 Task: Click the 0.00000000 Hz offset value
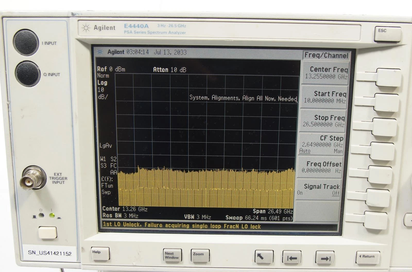tap(321, 170)
